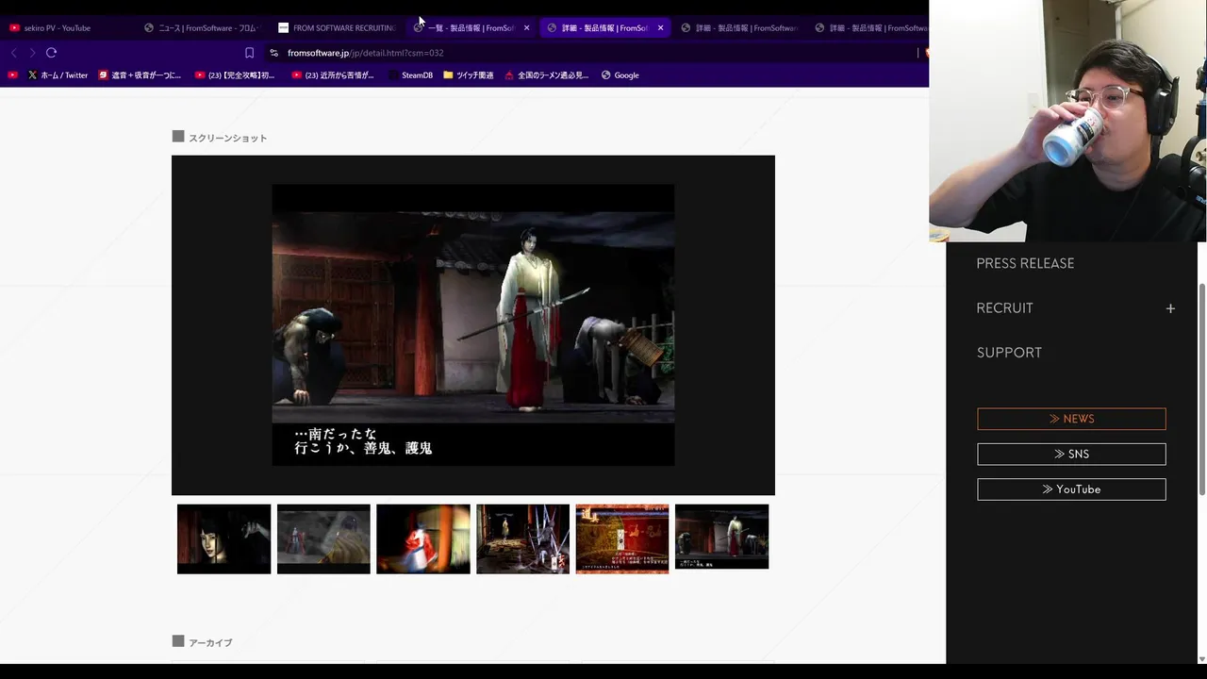This screenshot has height=679, width=1207.
Task: Click the browser forward arrow
Action: tap(32, 53)
